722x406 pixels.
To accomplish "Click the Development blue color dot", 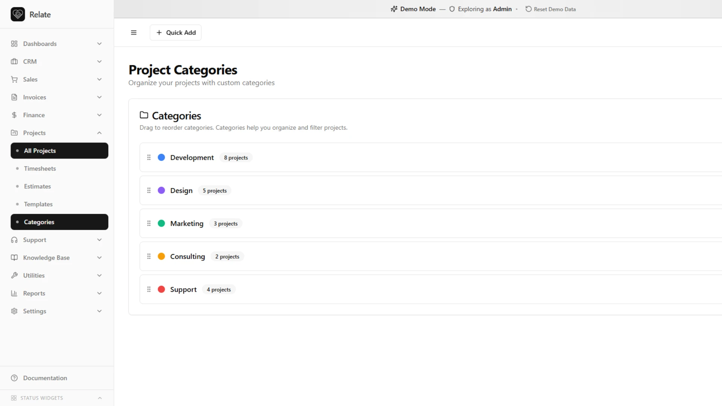I will point(161,158).
